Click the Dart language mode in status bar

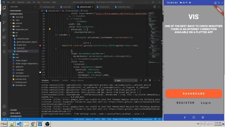109,119
